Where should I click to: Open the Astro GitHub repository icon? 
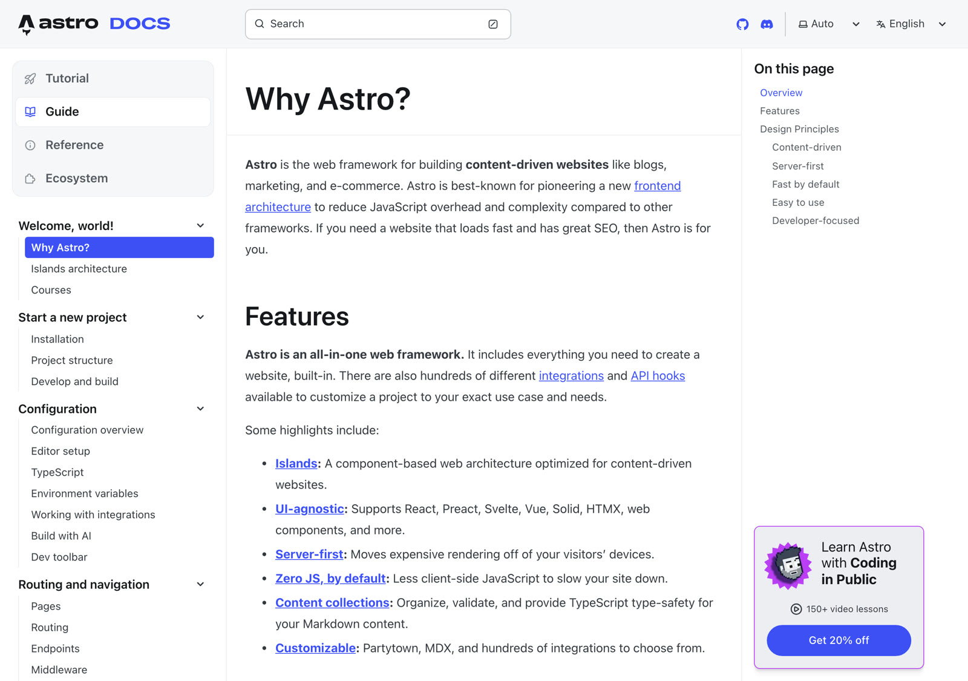742,24
